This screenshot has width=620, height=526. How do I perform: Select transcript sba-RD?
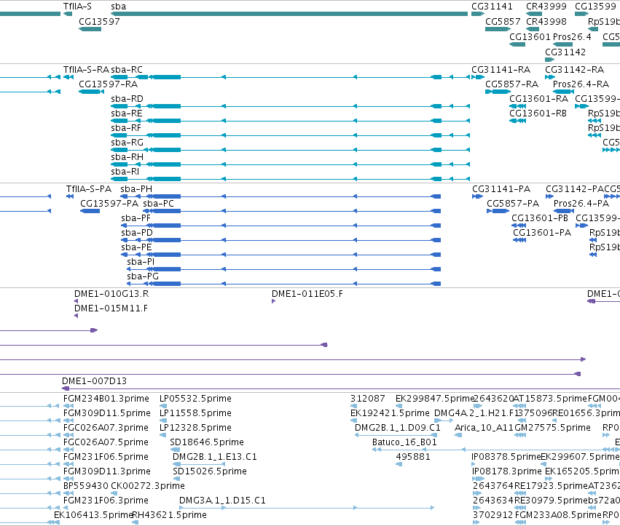coord(290,106)
